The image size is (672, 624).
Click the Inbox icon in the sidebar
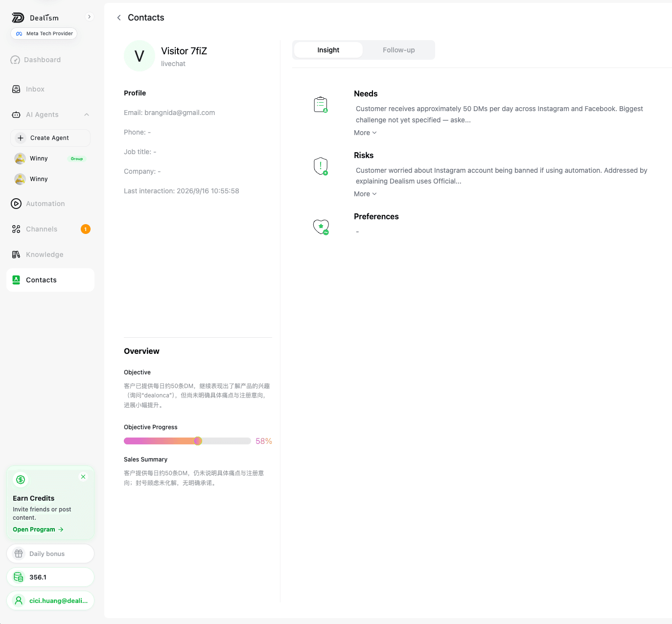tap(16, 89)
